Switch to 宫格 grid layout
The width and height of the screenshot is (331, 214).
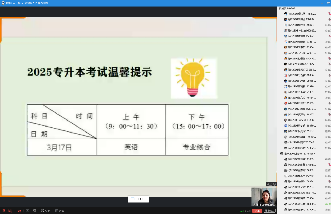(60, 211)
